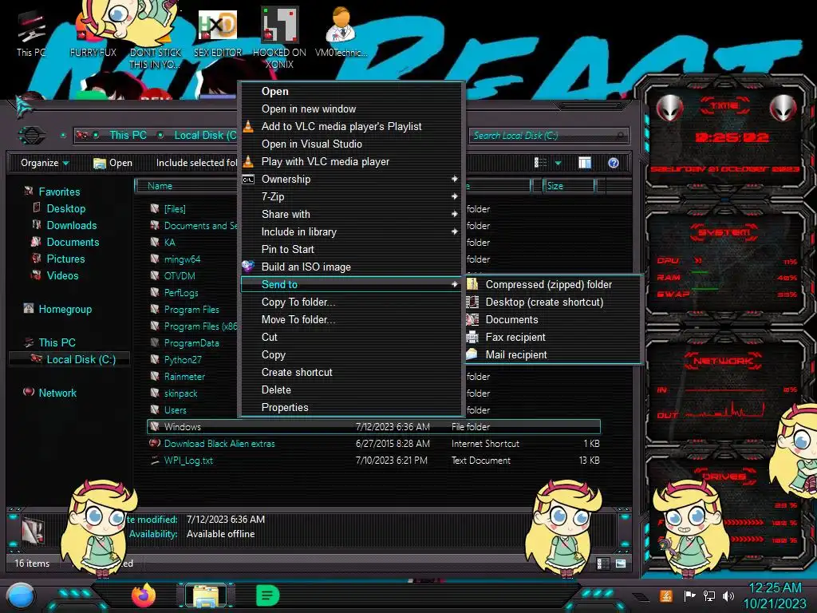The image size is (817, 613).
Task: Click the Windows folder icon in list
Action: point(155,426)
